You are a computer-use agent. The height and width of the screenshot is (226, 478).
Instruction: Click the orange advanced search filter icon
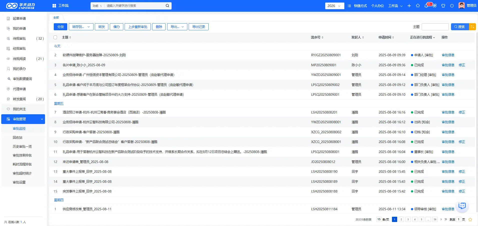(472, 27)
